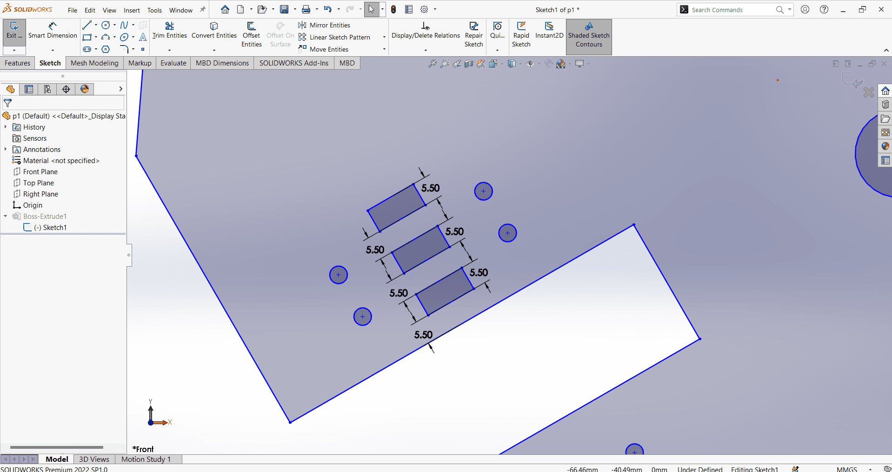The height and width of the screenshot is (472, 892).
Task: Open the Tools menu
Action: (154, 10)
